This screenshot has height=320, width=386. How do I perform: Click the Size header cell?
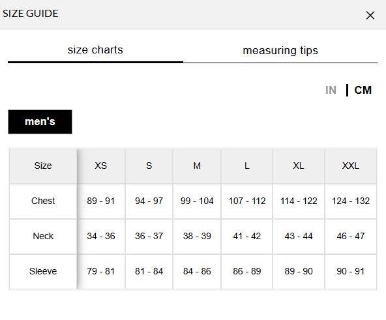coord(43,166)
